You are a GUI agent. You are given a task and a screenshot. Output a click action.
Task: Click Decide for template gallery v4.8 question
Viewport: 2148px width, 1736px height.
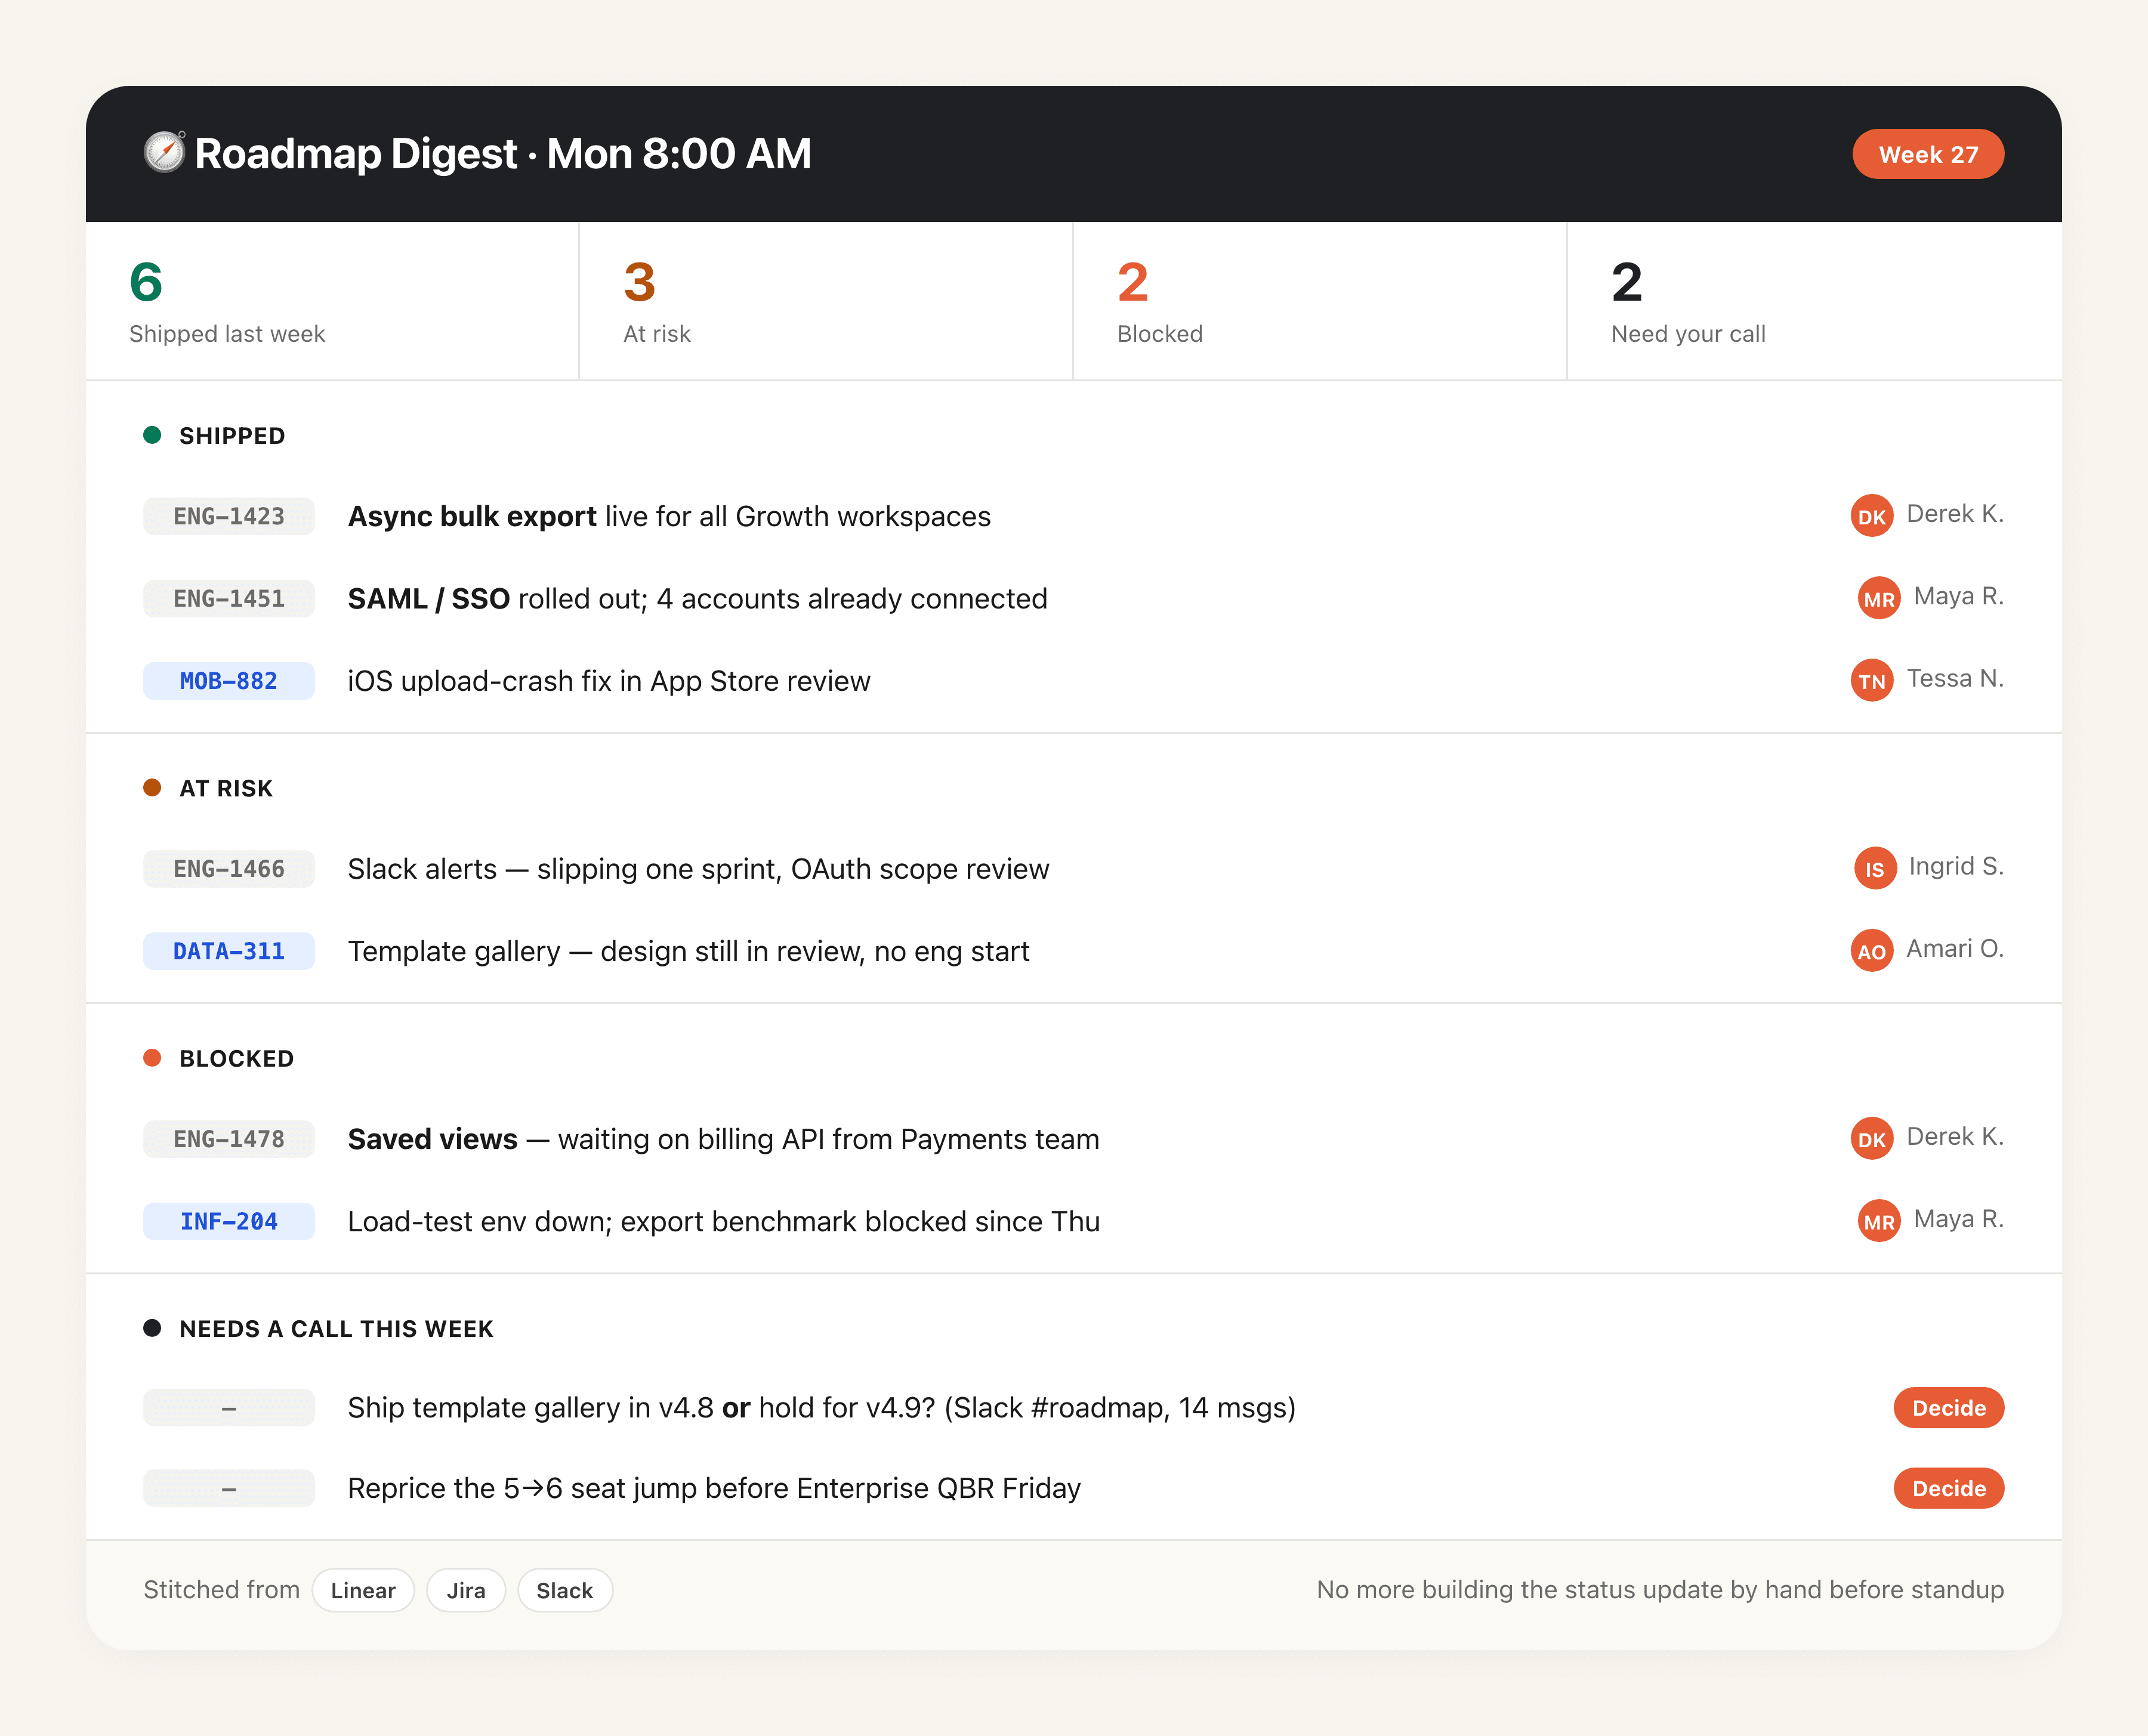[1948, 1408]
